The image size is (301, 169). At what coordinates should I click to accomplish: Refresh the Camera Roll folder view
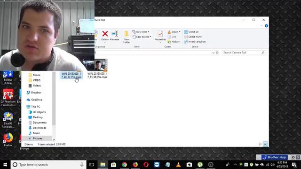tap(217, 53)
